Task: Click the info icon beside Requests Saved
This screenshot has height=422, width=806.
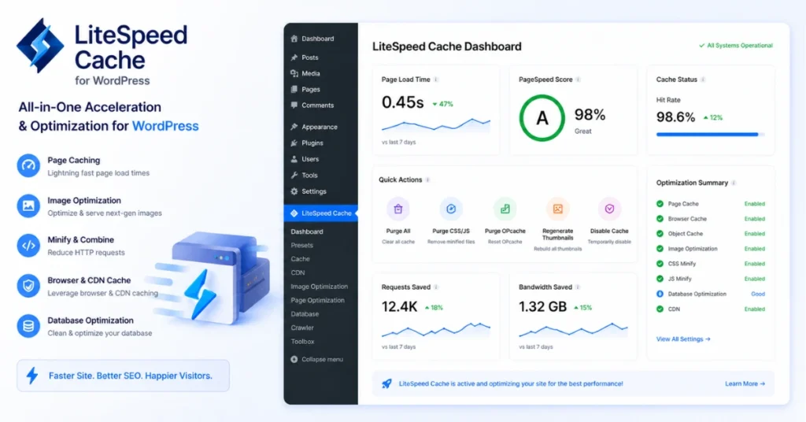Action: pos(436,287)
